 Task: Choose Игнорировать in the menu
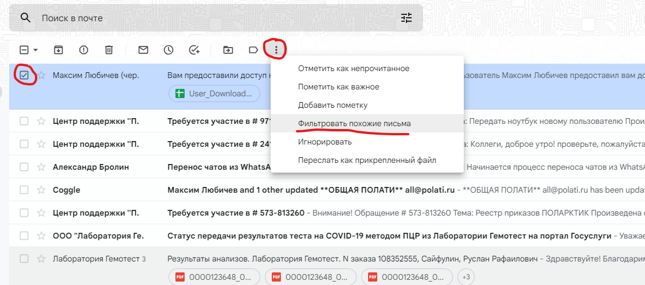click(x=367, y=142)
